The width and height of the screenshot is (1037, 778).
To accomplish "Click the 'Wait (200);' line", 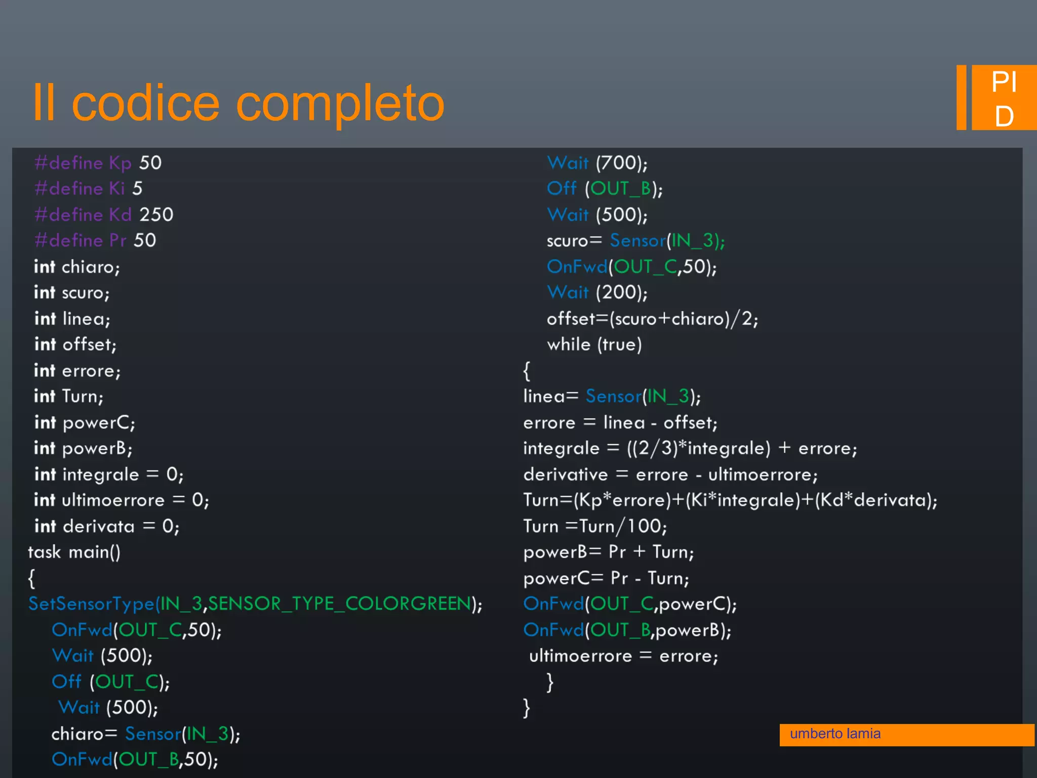I will click(x=597, y=293).
